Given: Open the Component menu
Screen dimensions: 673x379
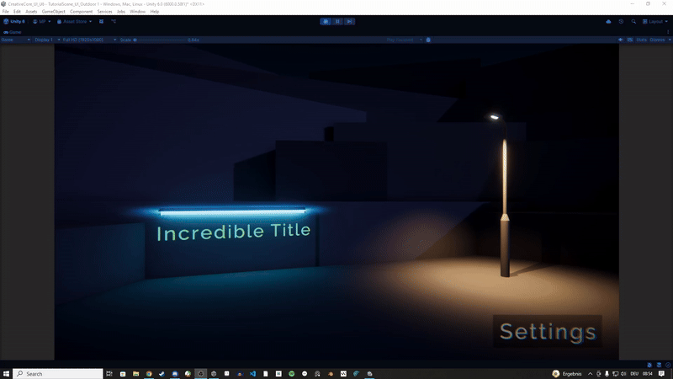Looking at the screenshot, I should 82,12.
